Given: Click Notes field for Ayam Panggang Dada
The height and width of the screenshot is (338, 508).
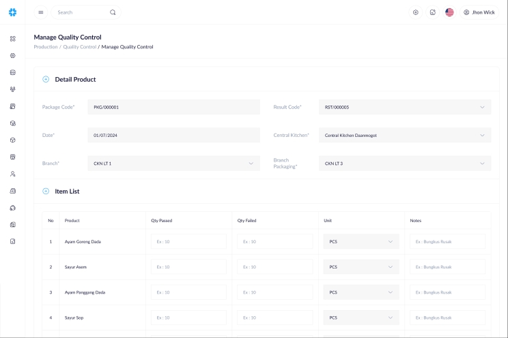Looking at the screenshot, I should click(x=448, y=292).
